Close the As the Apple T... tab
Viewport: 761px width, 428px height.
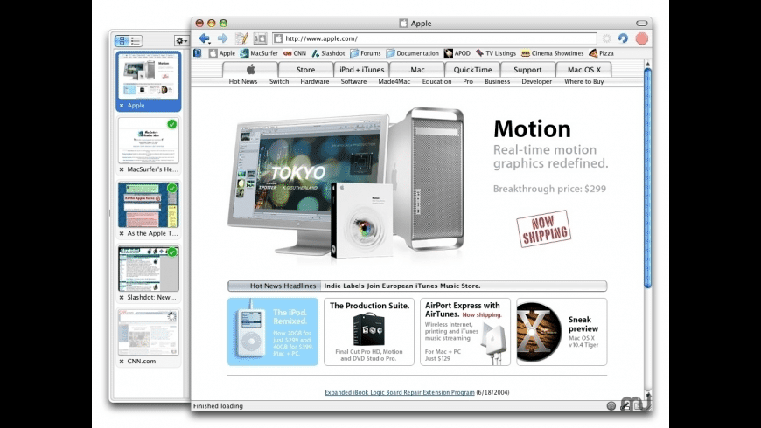122,233
